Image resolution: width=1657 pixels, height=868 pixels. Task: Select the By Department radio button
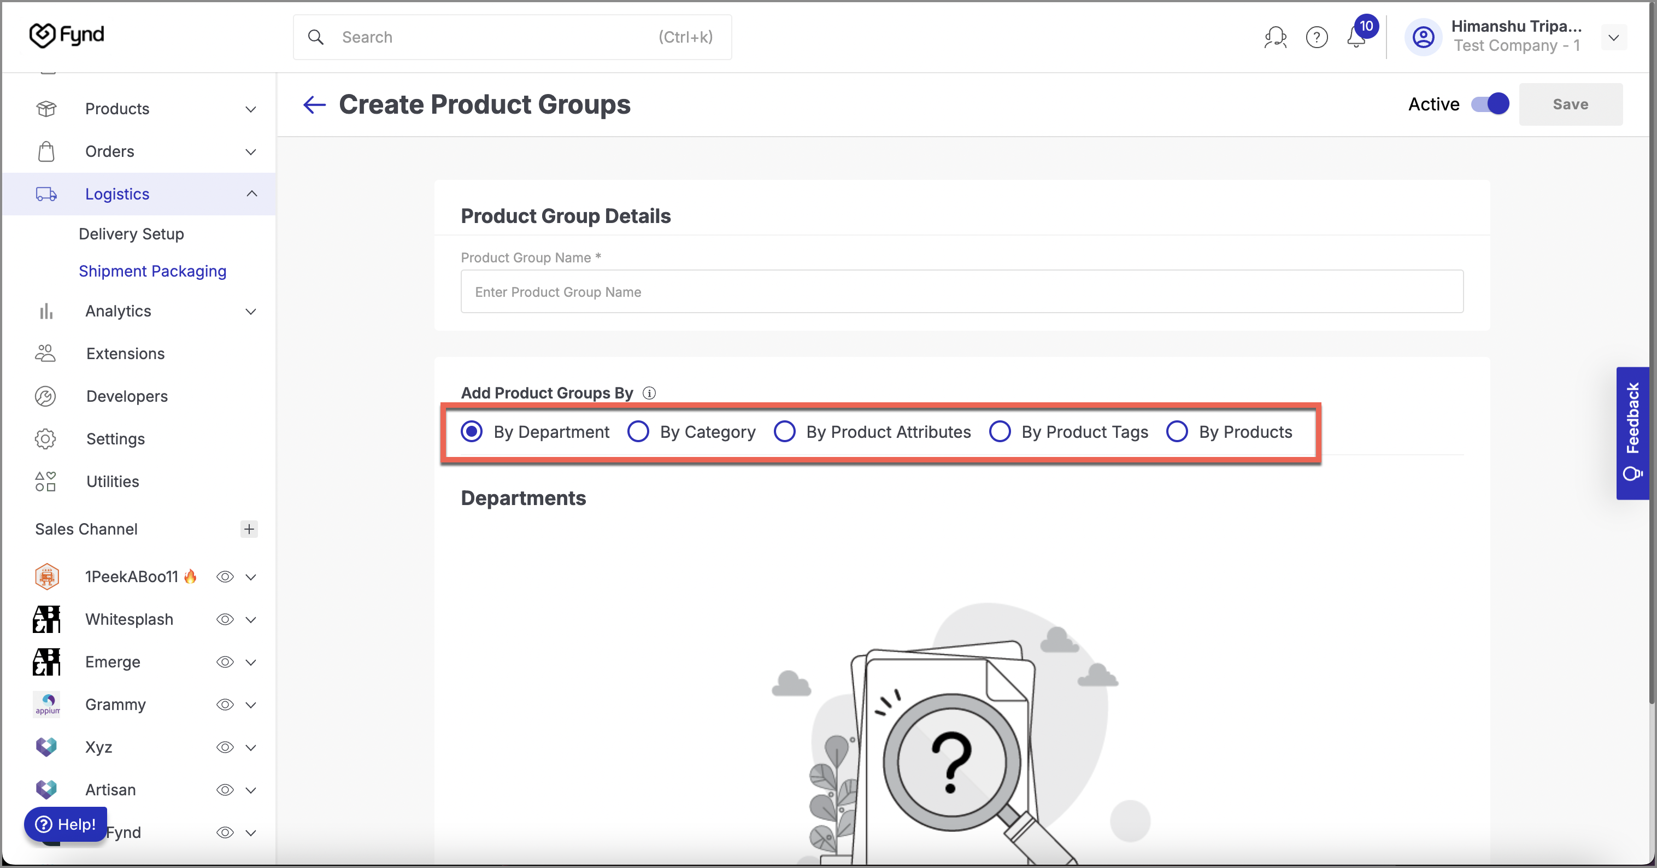472,432
